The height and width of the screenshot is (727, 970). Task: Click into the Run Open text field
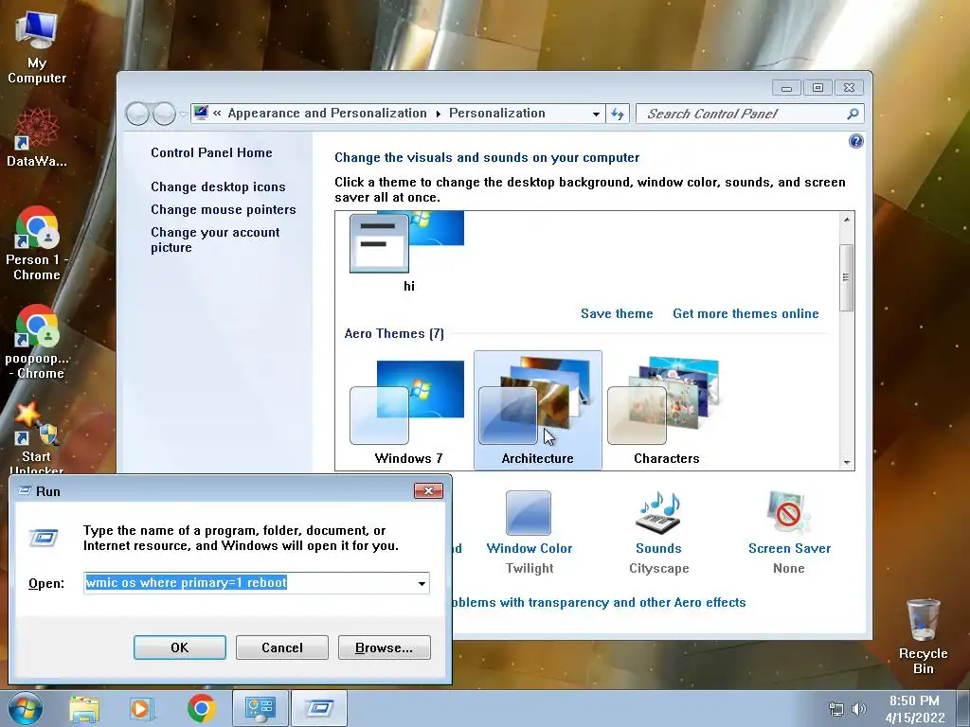[249, 583]
